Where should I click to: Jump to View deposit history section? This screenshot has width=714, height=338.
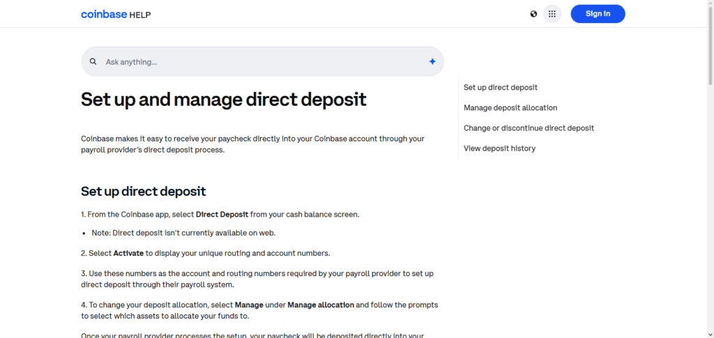pos(499,148)
